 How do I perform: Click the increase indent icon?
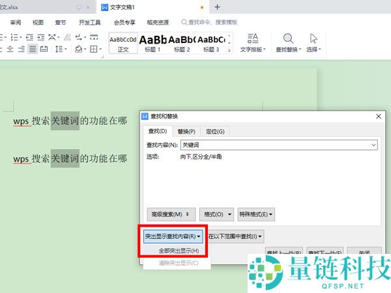(x=40, y=38)
